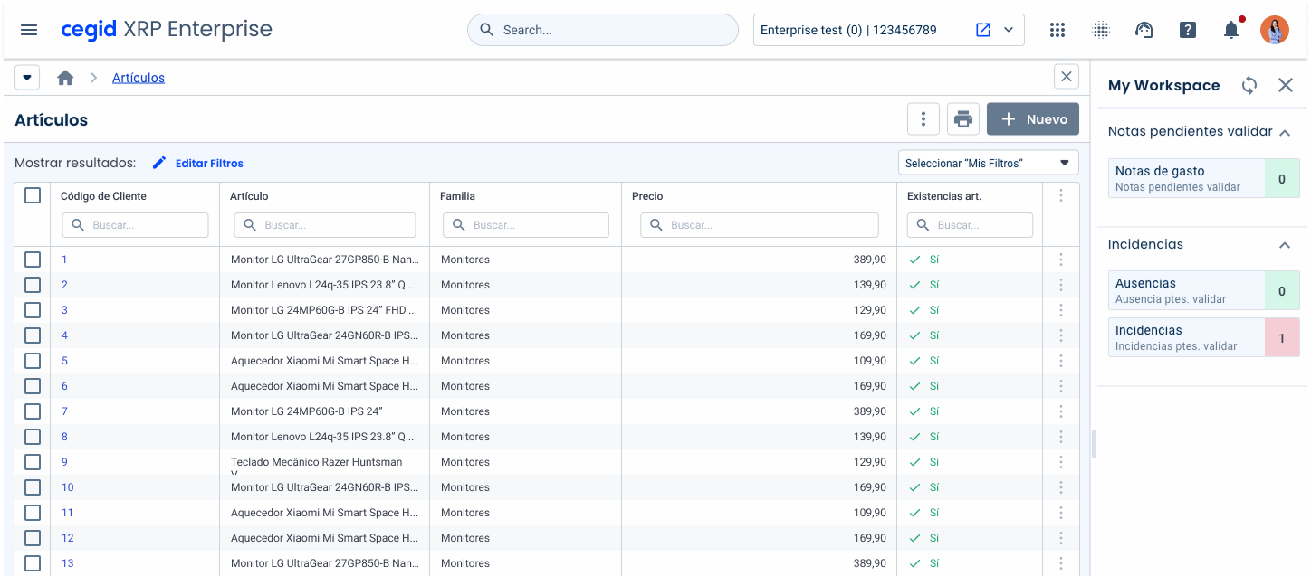The image size is (1311, 576).
Task: Open user profile avatar
Action: [1274, 30]
